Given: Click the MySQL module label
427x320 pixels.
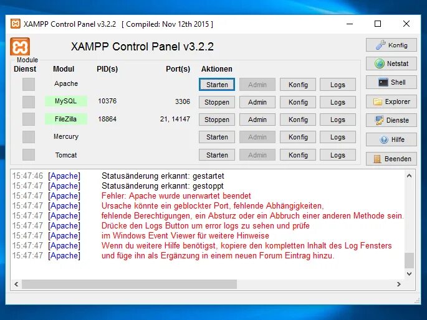Looking at the screenshot, I should pyautogui.click(x=66, y=101).
